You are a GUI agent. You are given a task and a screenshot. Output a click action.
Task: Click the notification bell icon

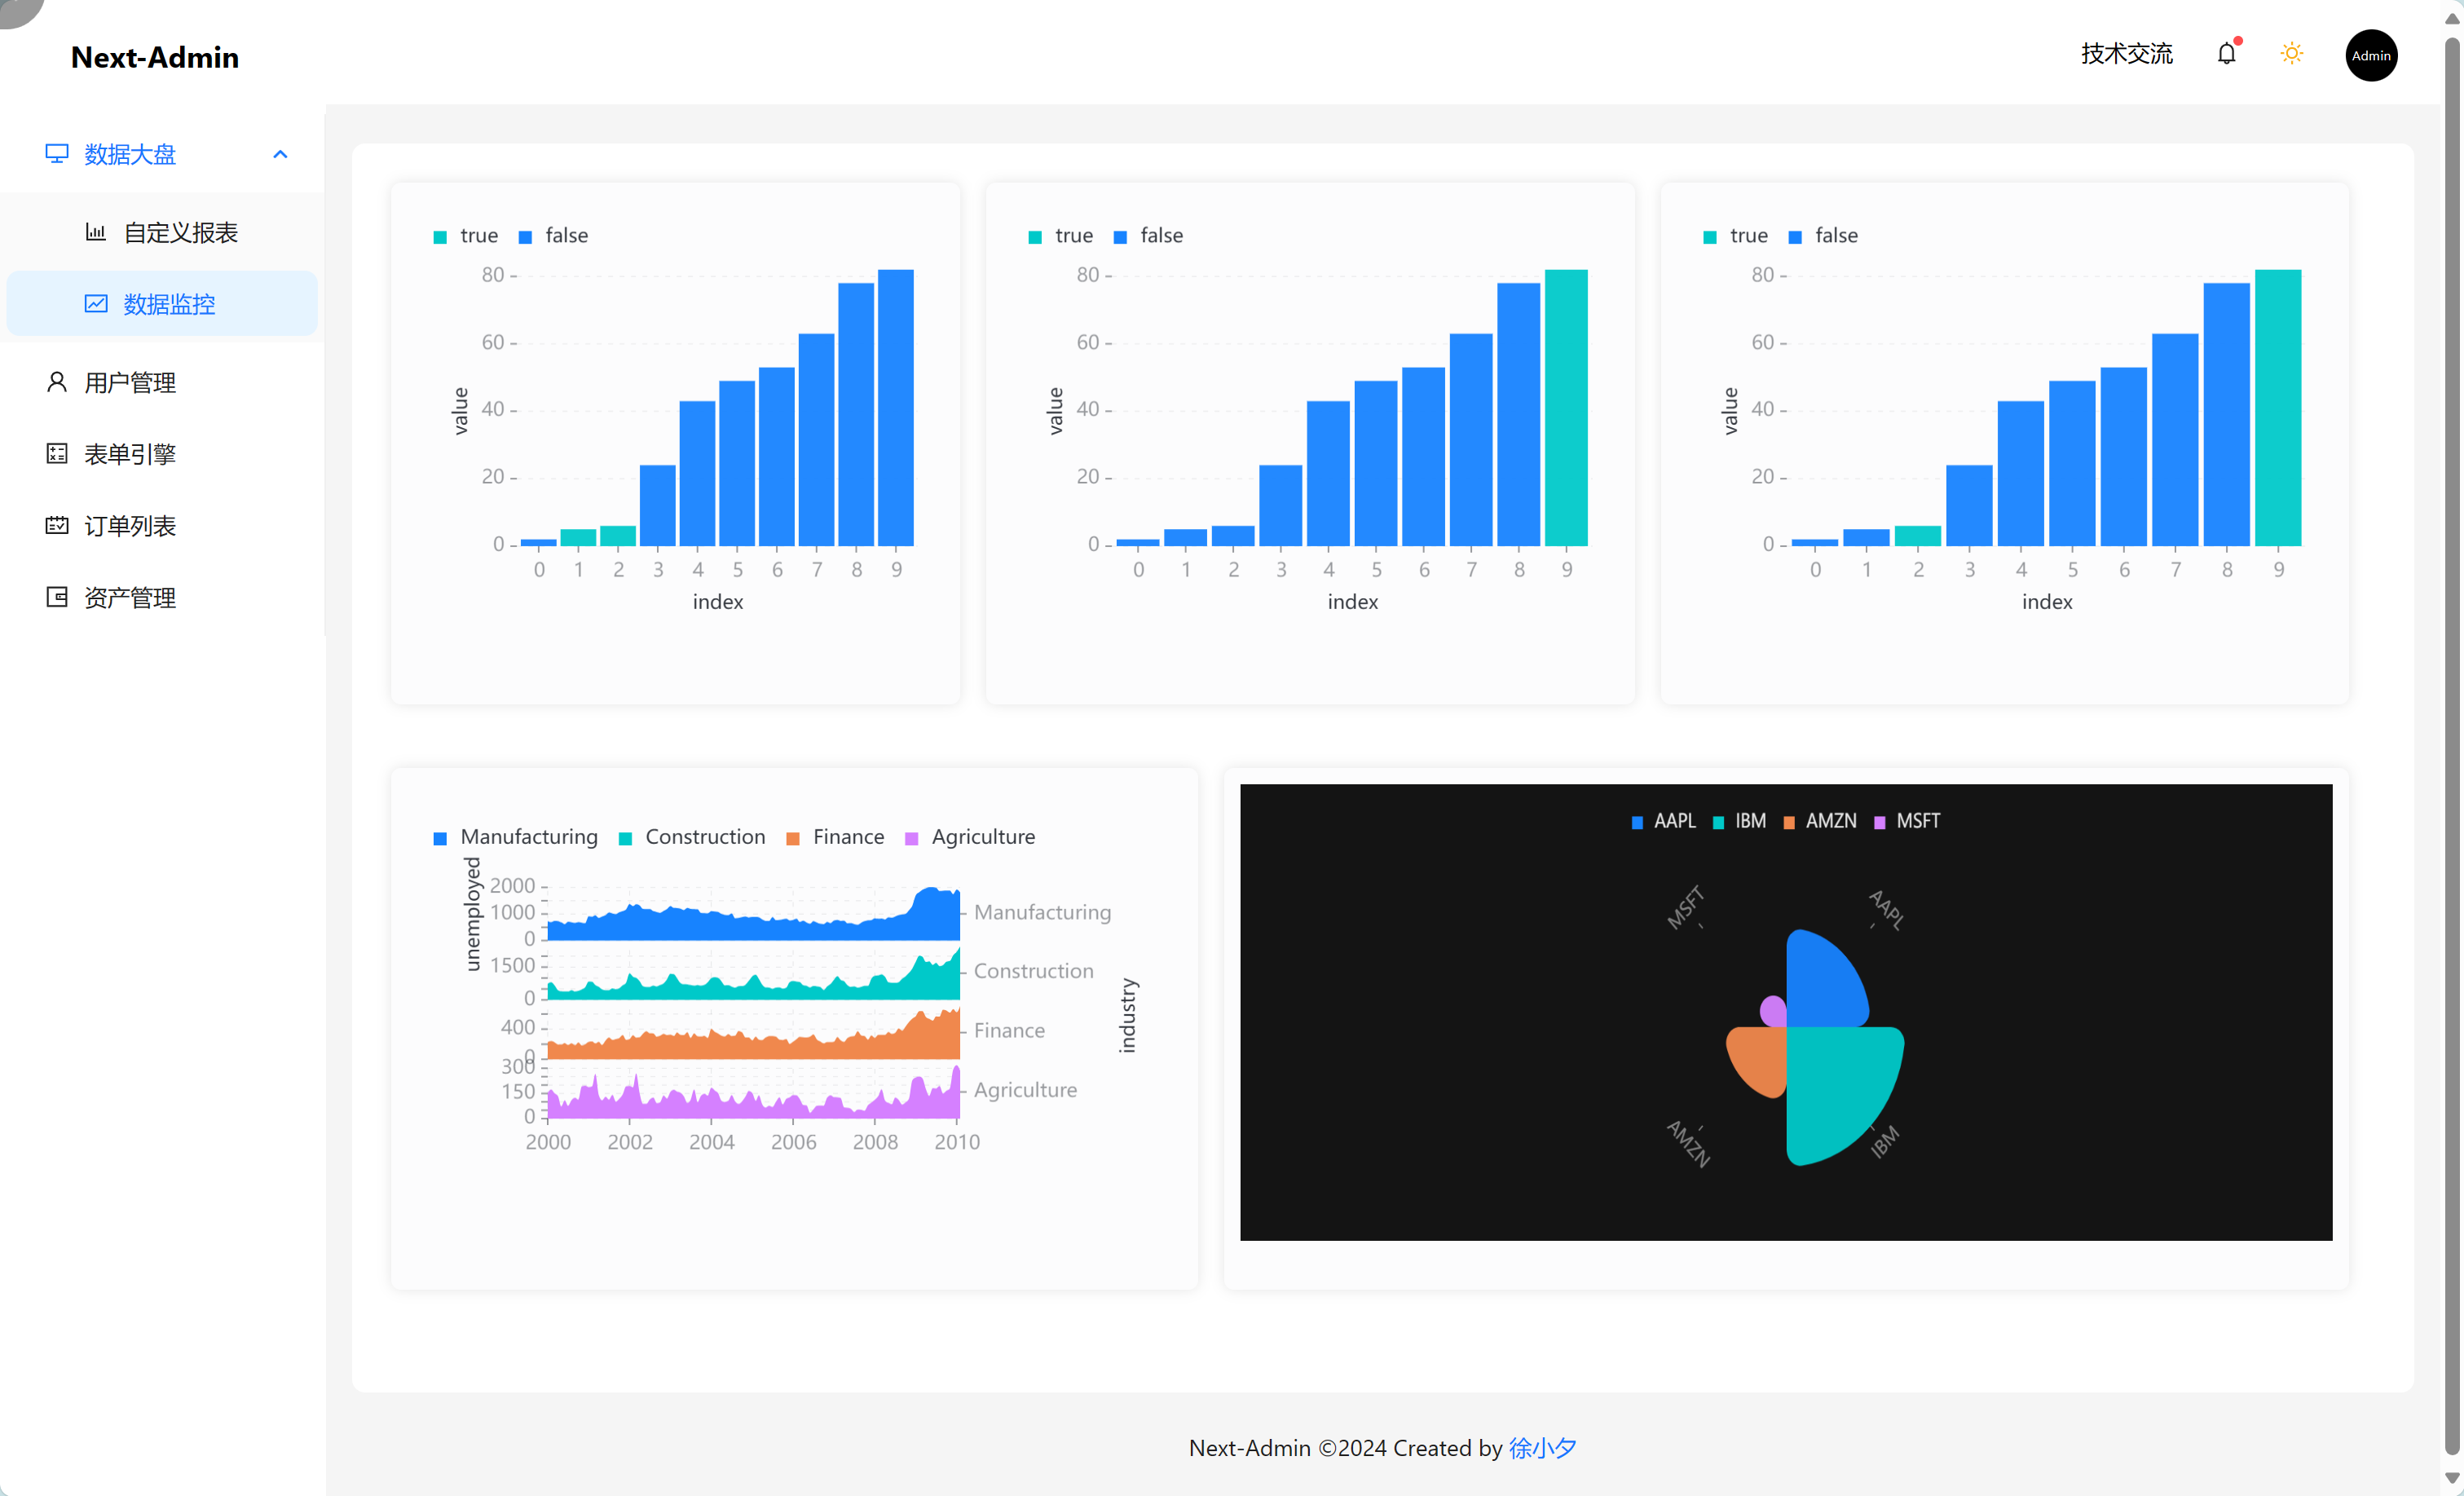(x=2226, y=54)
